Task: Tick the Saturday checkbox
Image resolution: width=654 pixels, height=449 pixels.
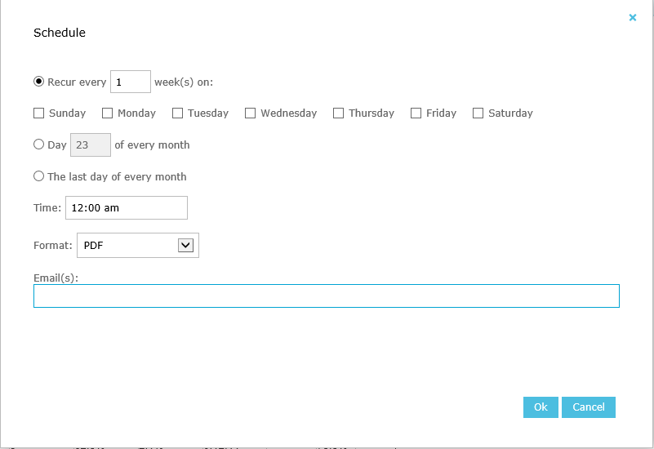Action: [x=478, y=113]
